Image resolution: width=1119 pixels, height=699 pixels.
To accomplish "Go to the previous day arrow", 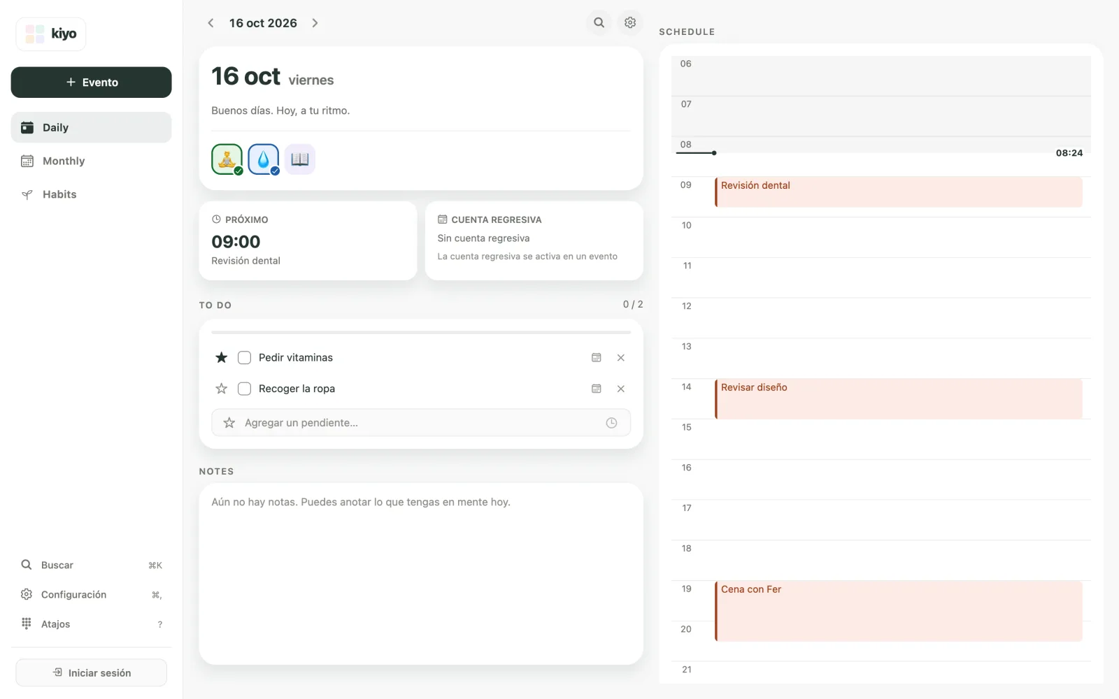I will 211,23.
